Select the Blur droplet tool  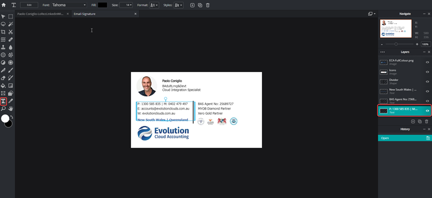(x=11, y=47)
